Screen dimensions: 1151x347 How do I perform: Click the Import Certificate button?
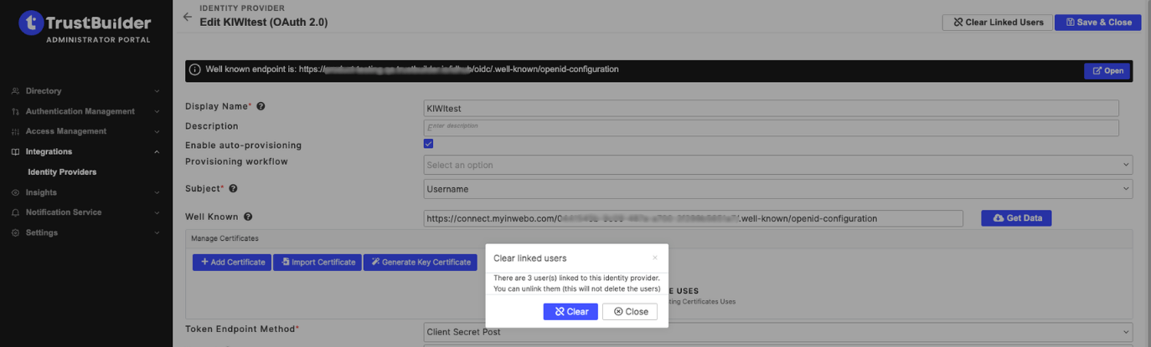coord(317,263)
